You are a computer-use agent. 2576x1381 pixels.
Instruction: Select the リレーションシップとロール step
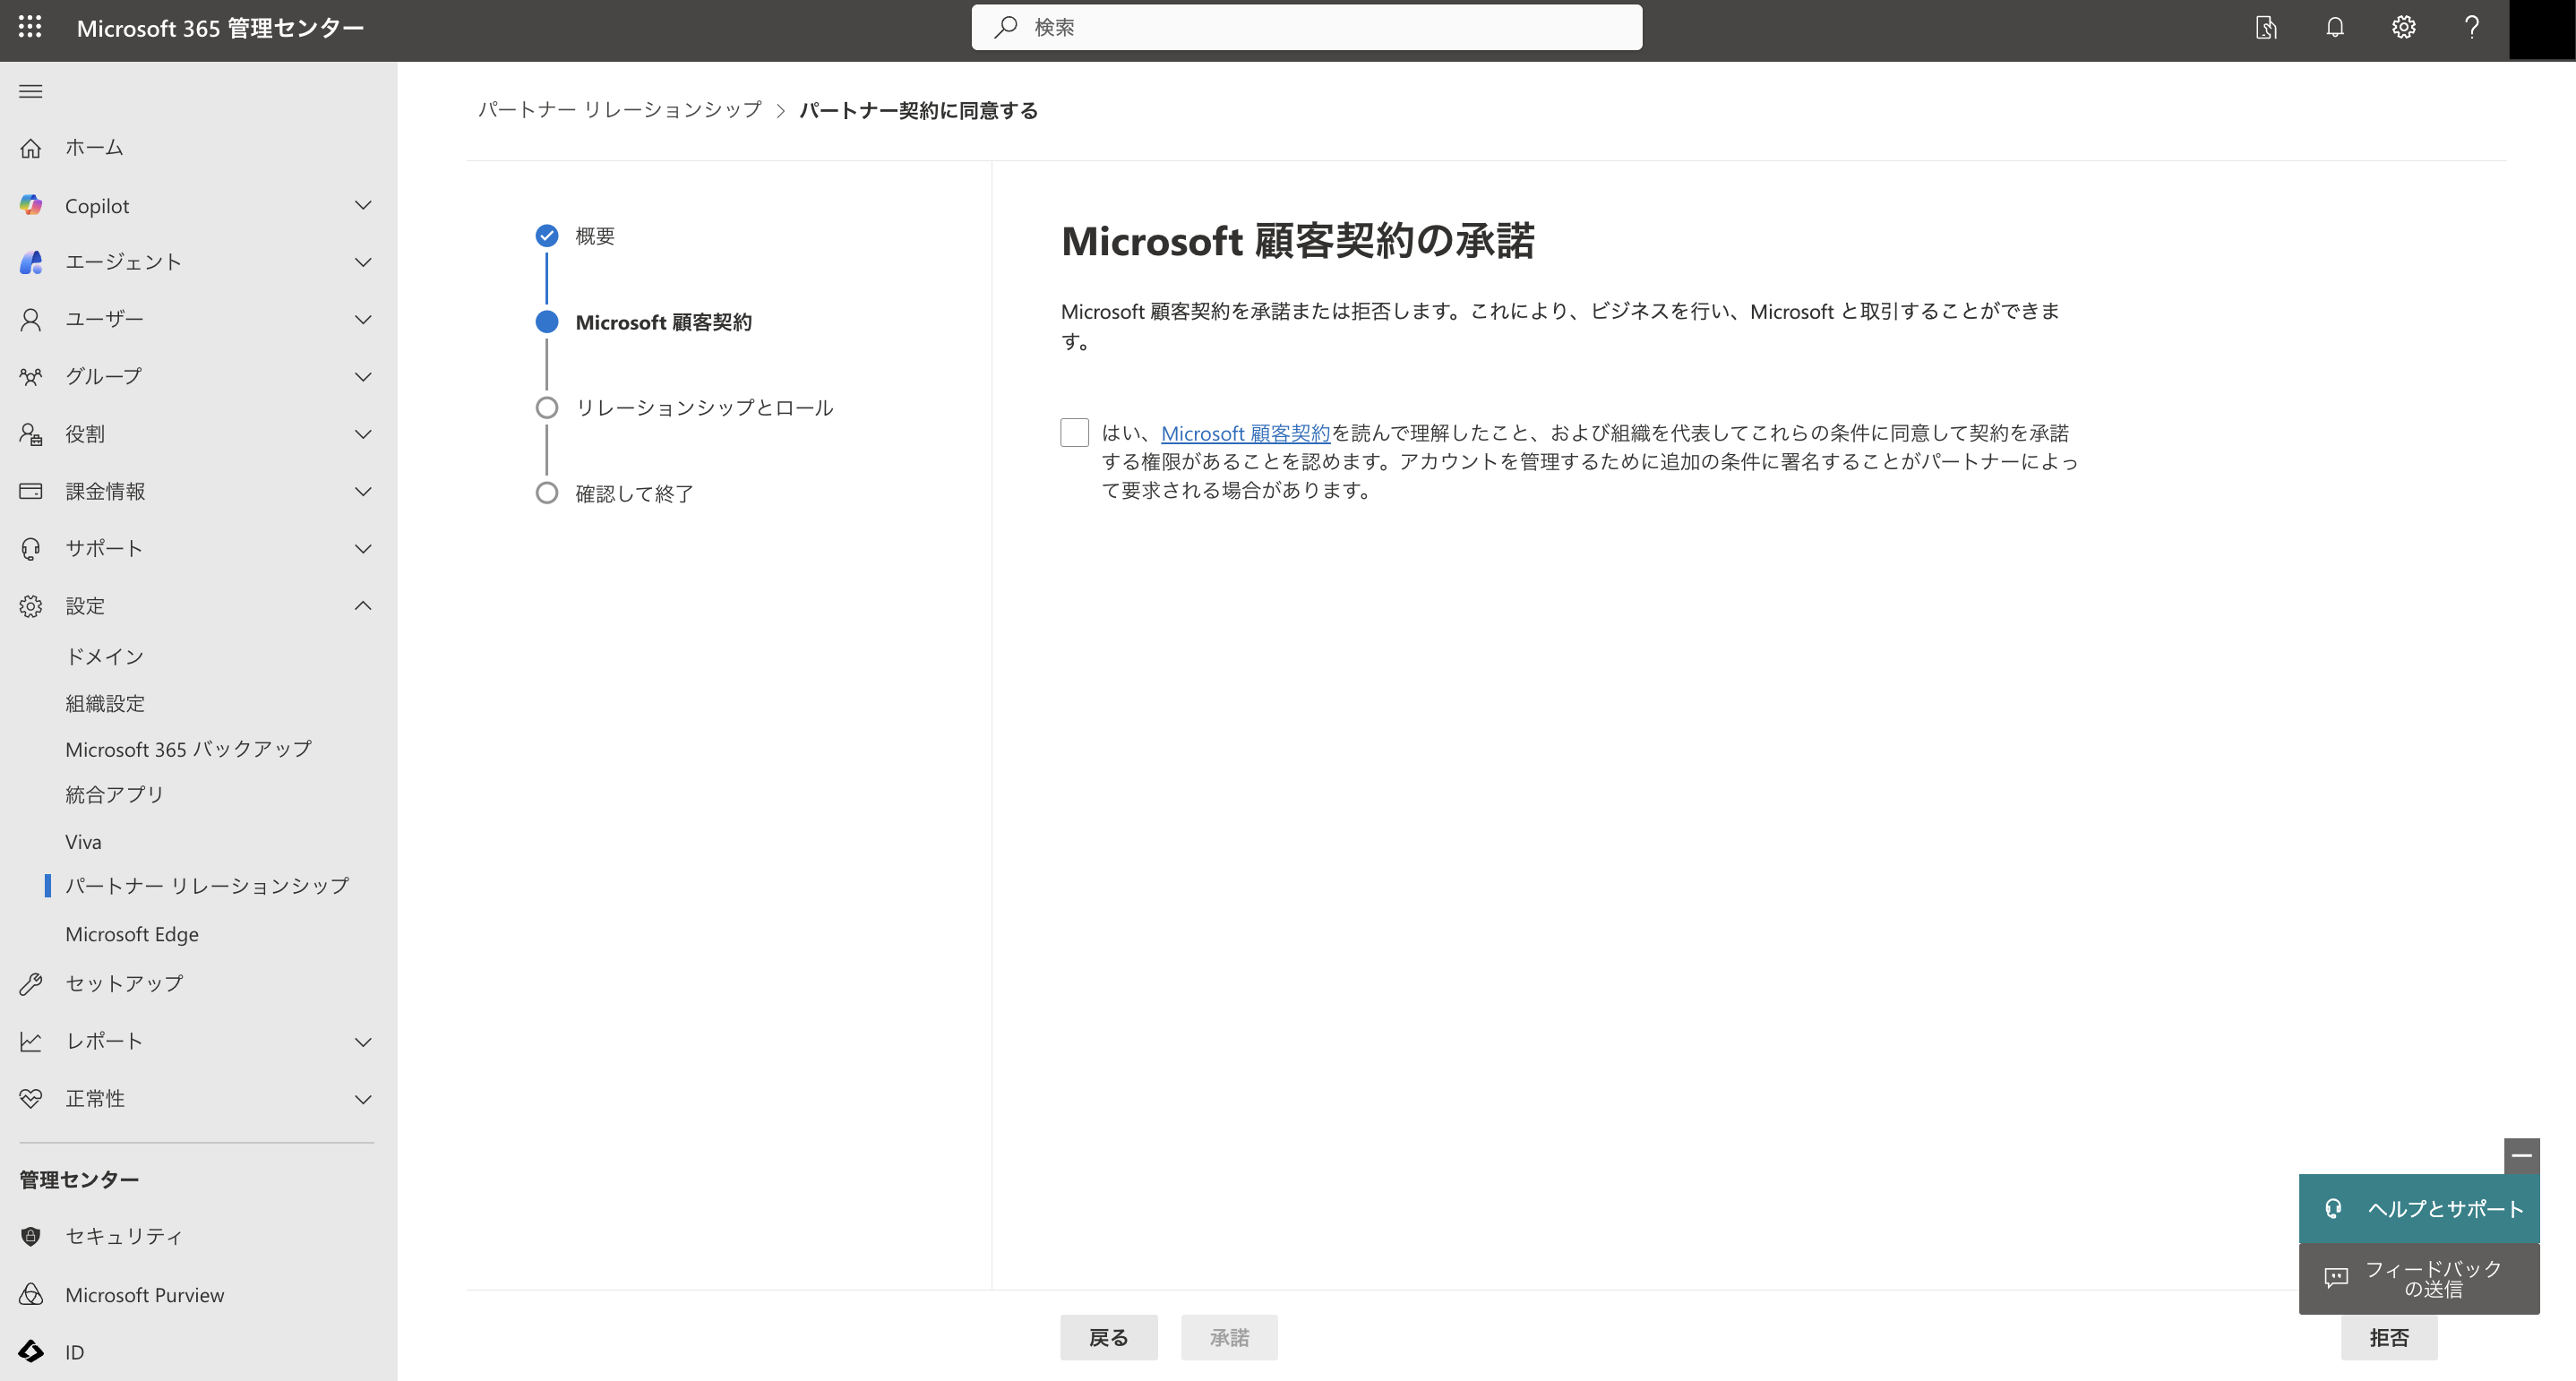point(704,408)
